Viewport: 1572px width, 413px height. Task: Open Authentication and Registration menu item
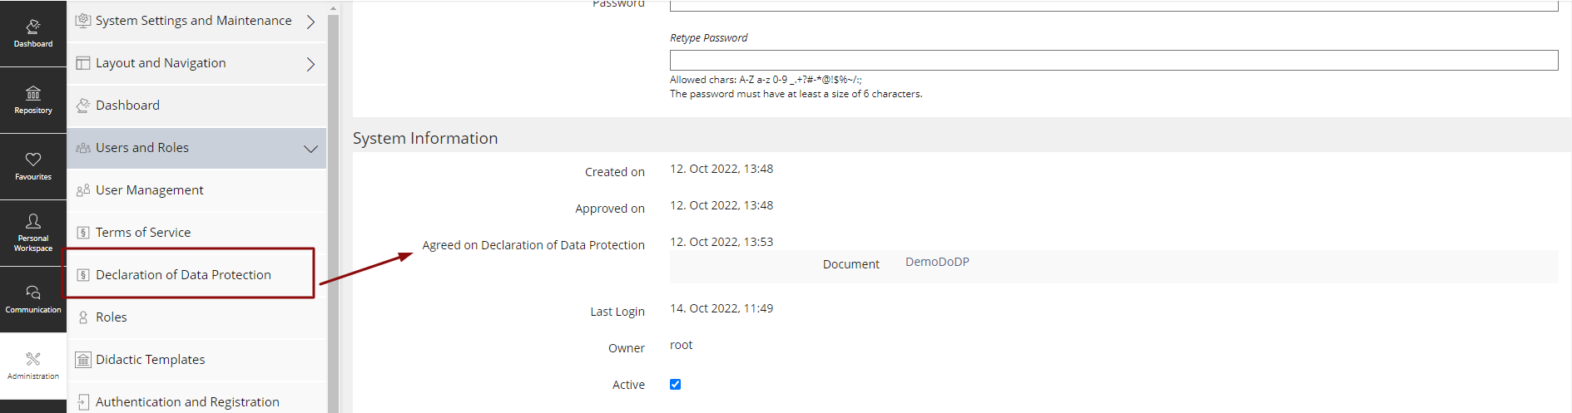[x=187, y=402]
